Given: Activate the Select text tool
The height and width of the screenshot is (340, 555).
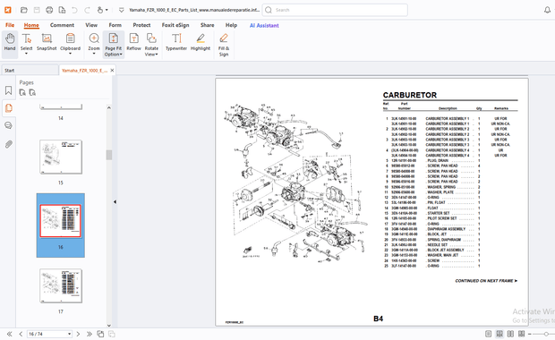Looking at the screenshot, I should click(26, 41).
